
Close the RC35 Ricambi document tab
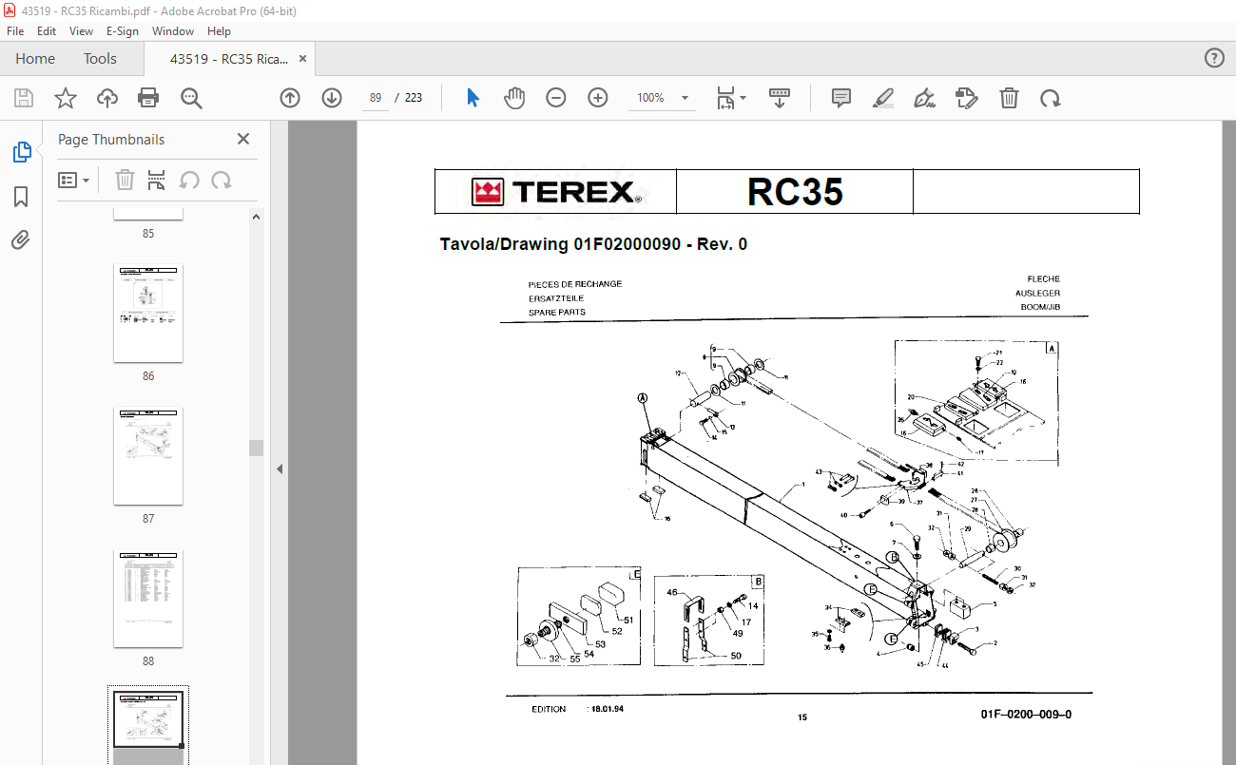[303, 58]
